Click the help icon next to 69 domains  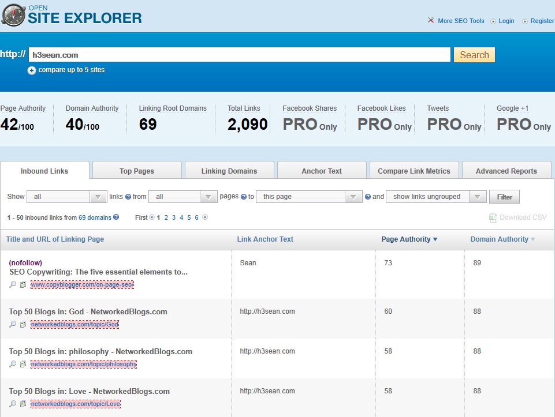116,217
